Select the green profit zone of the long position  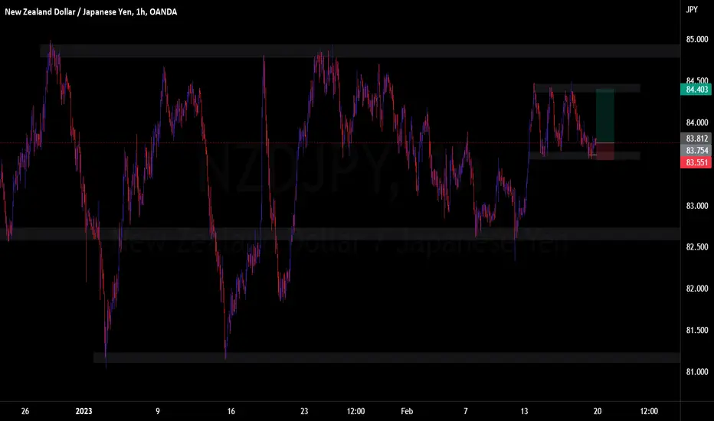tap(604, 116)
